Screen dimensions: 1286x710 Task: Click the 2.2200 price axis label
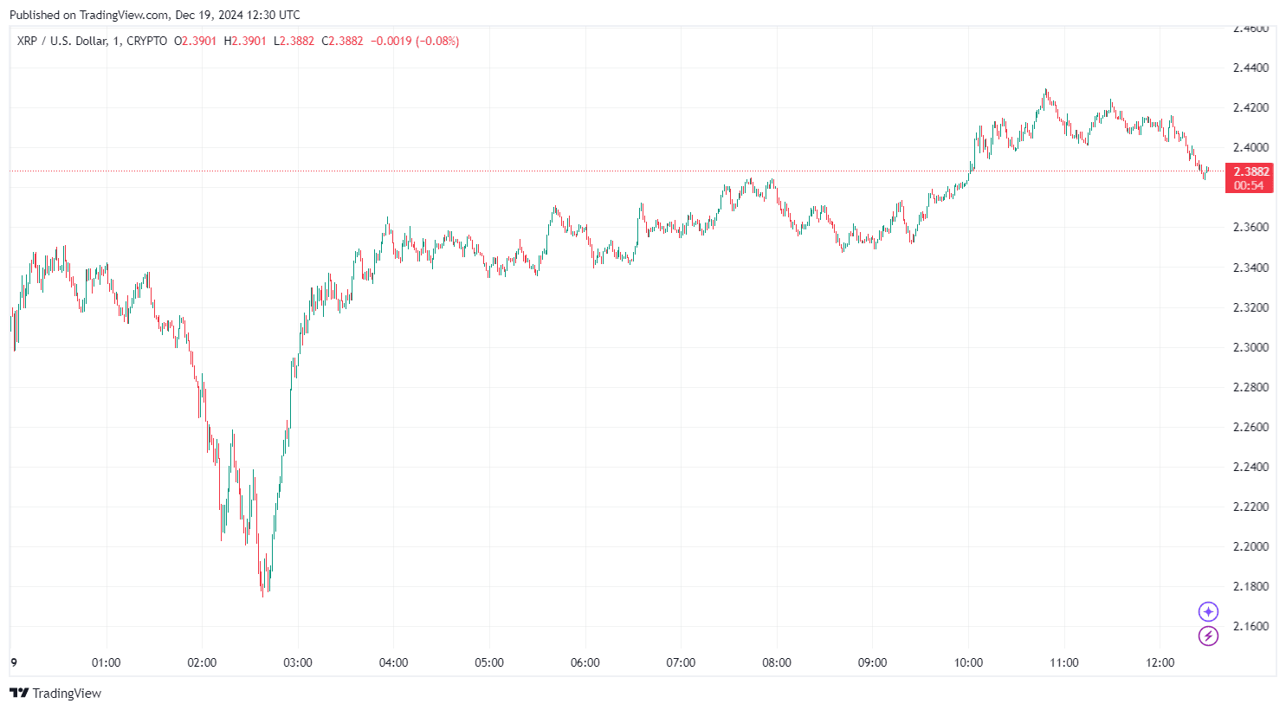click(x=1250, y=507)
